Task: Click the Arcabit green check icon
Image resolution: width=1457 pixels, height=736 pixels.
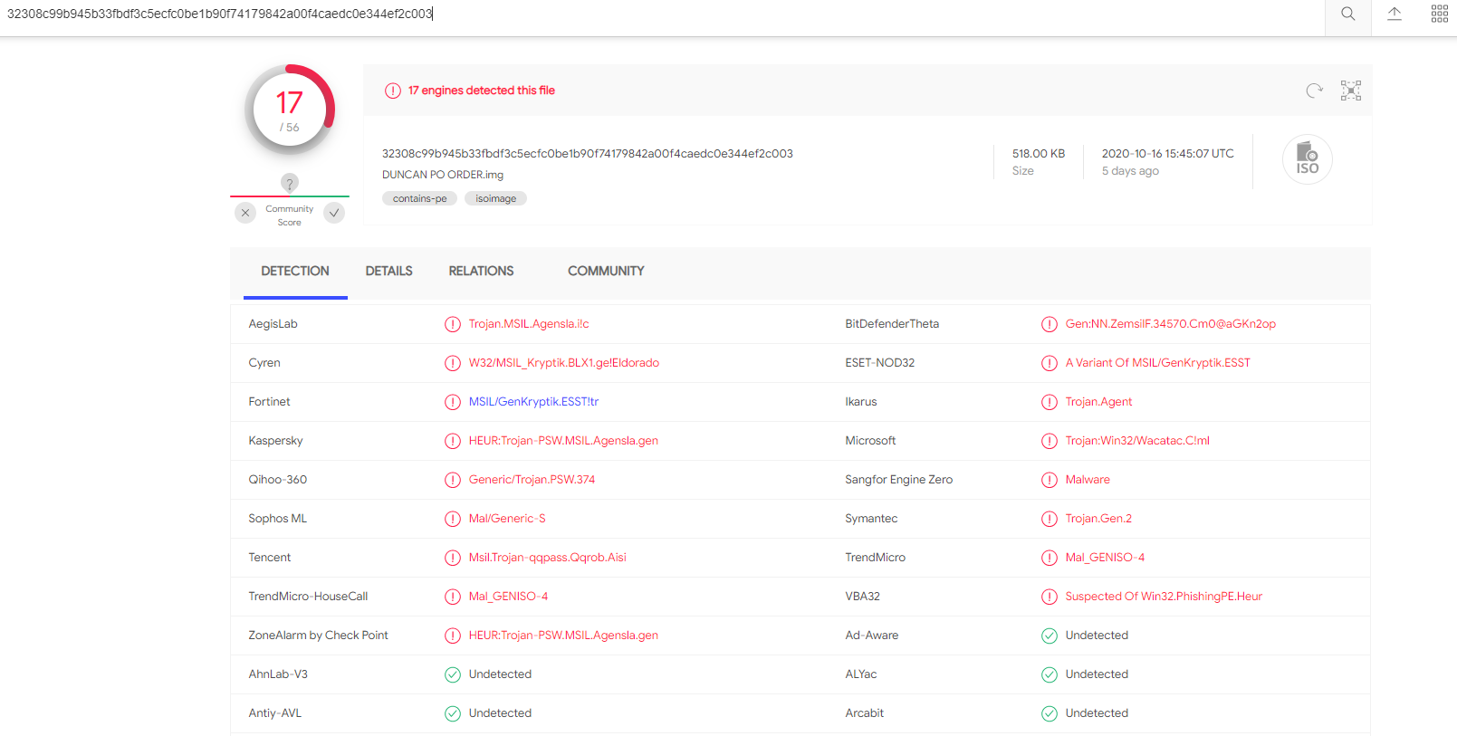Action: point(1050,713)
